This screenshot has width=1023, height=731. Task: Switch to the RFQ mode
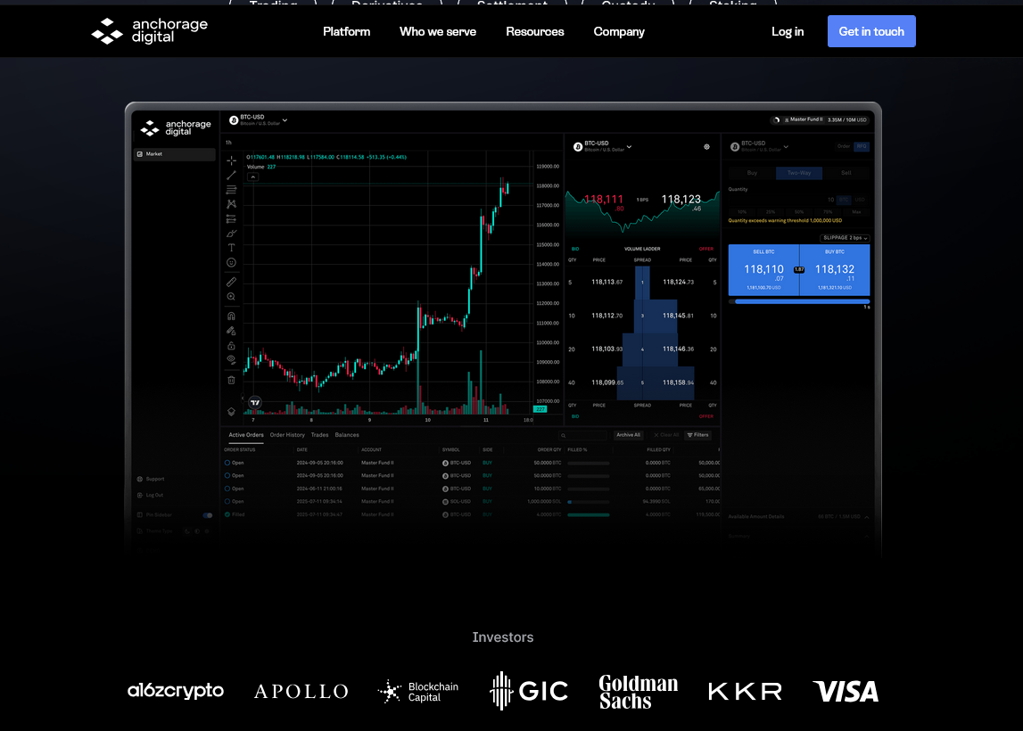click(862, 147)
